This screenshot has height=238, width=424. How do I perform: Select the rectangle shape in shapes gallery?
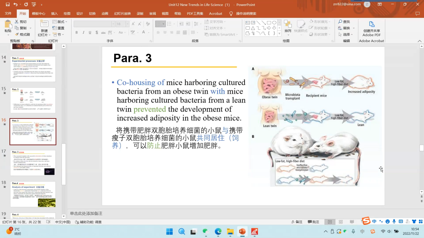coord(269,23)
